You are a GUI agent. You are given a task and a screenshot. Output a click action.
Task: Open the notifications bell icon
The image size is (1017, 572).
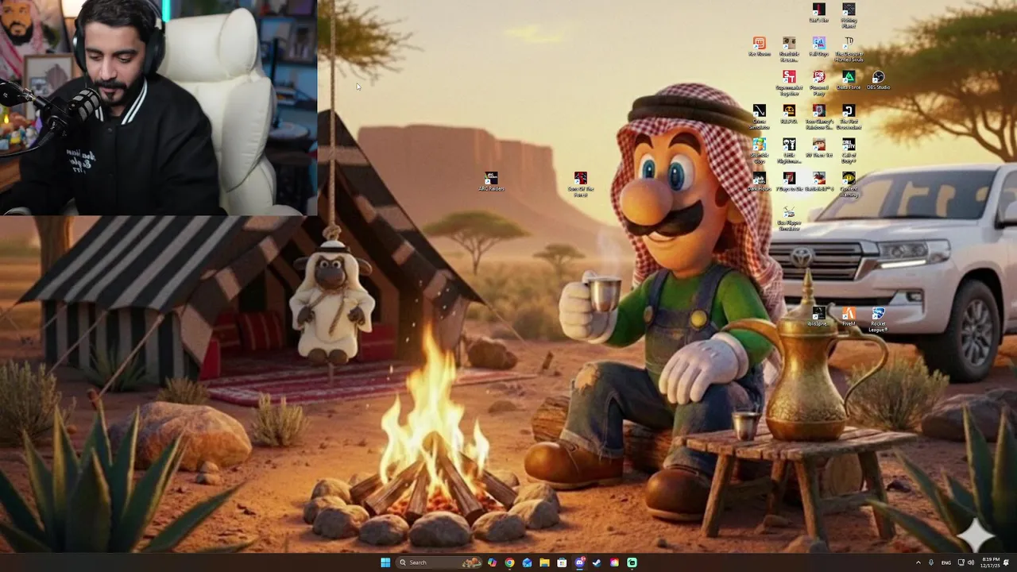pos(1007,562)
